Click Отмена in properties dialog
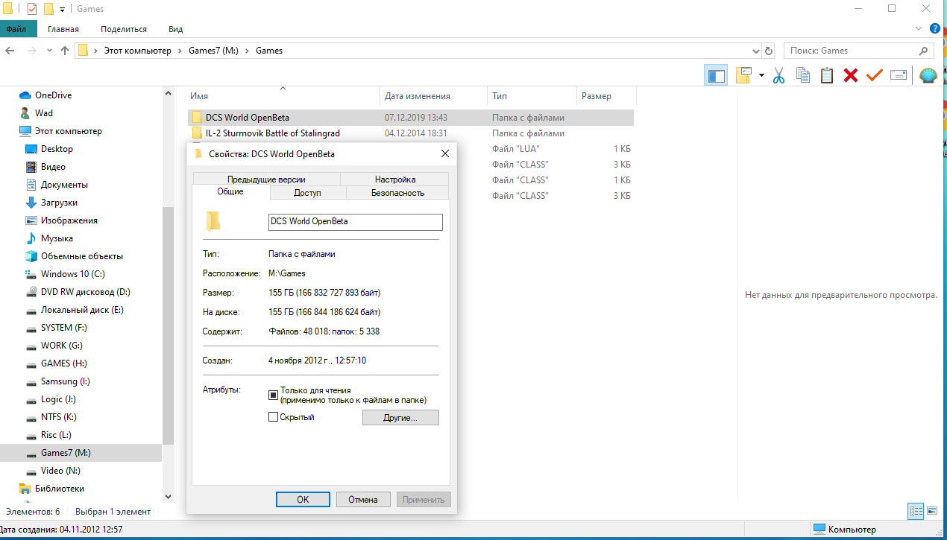The width and height of the screenshot is (947, 540). 363,500
